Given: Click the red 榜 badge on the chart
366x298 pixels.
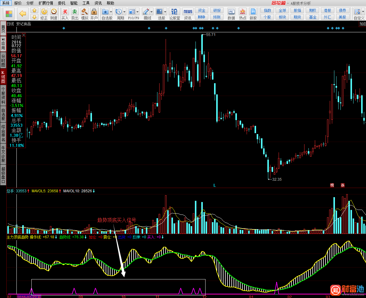Looking at the screenshot, I should (332, 185).
